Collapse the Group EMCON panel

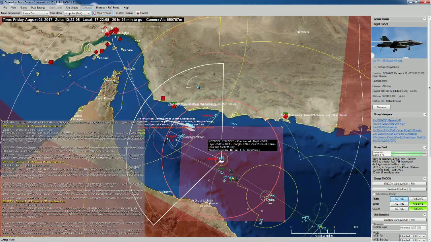[425, 178]
